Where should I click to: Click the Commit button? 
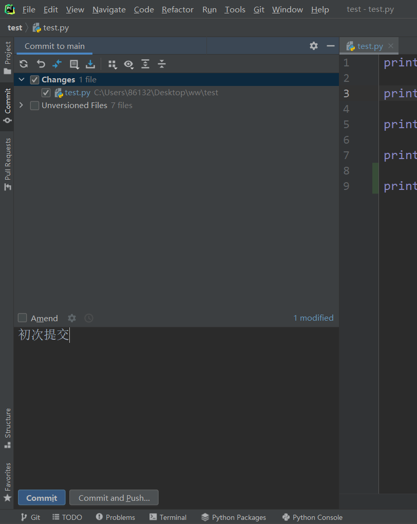tap(42, 498)
